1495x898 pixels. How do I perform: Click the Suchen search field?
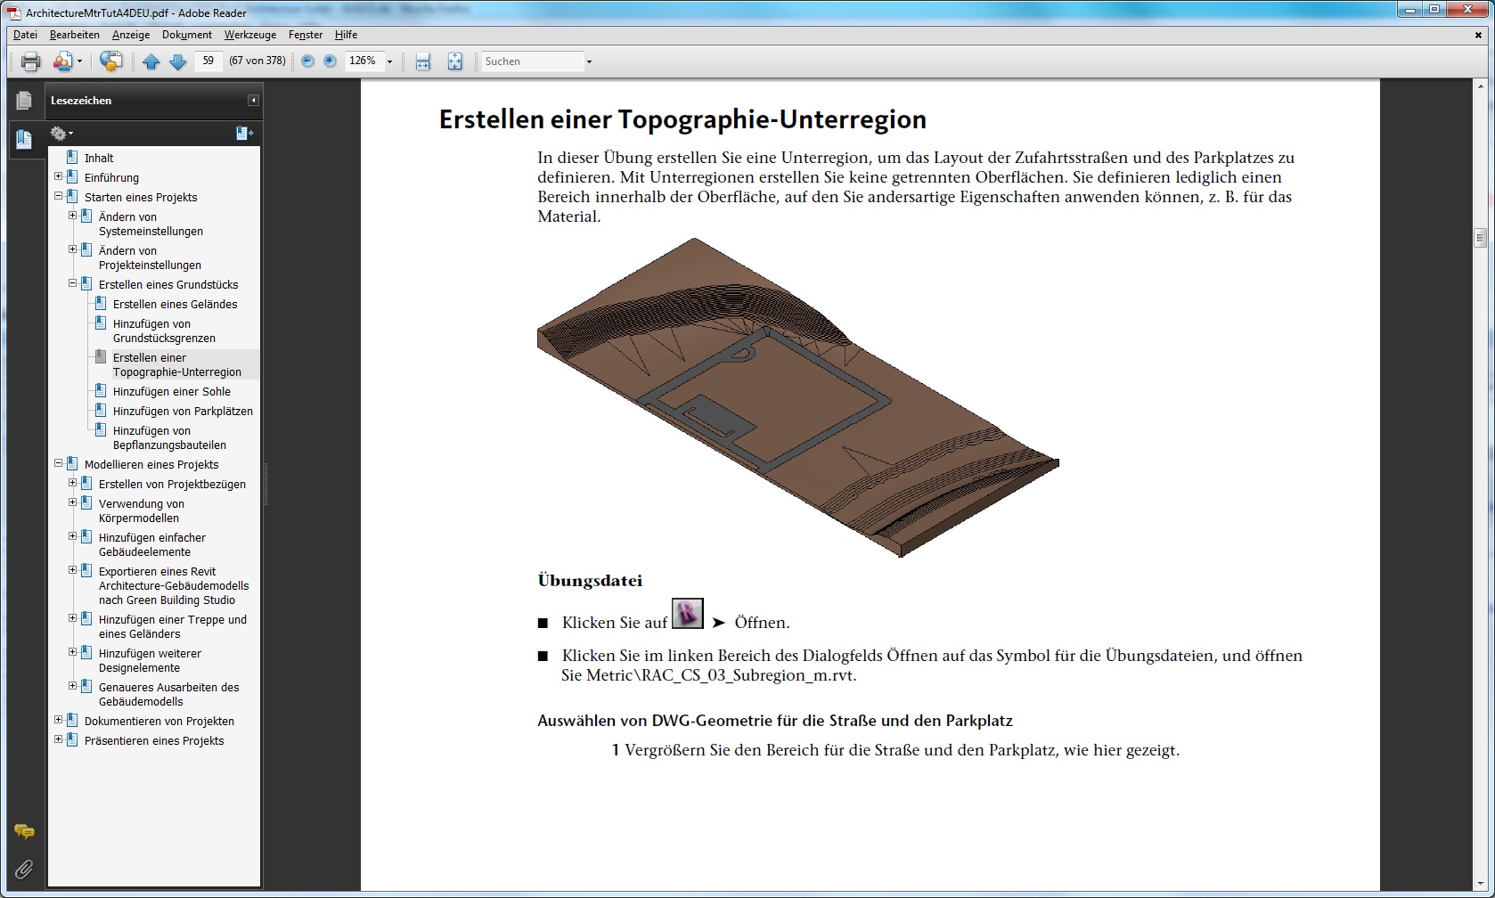pyautogui.click(x=532, y=61)
